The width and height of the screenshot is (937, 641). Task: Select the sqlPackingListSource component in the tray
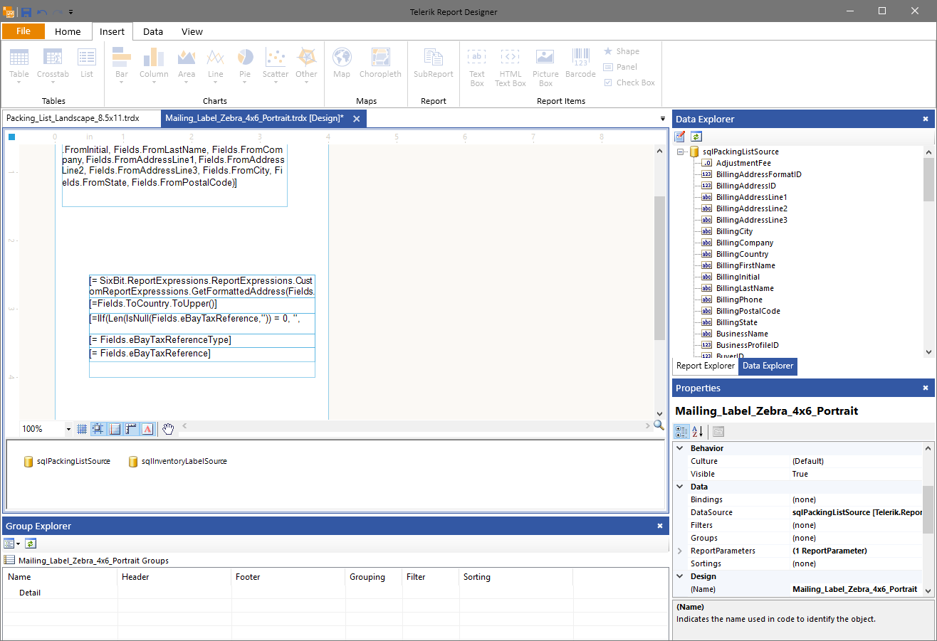67,461
